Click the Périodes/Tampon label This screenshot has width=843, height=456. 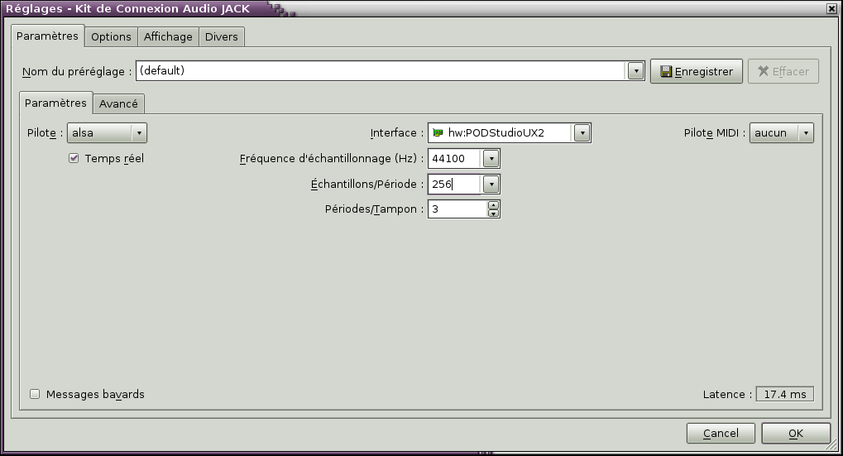[374, 209]
